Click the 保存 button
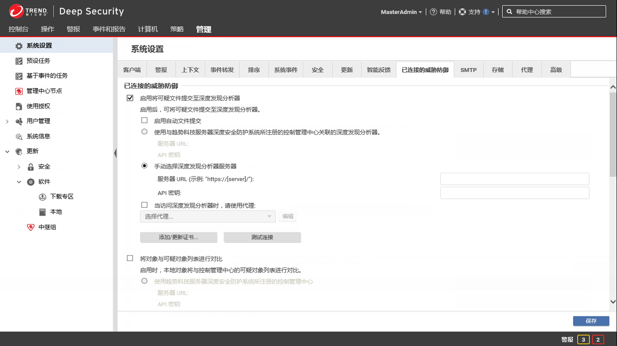This screenshot has height=346, width=617. (x=591, y=321)
